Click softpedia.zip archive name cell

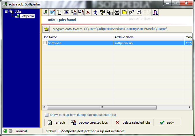(x=149, y=43)
